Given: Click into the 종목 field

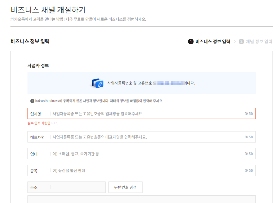Looking at the screenshot, I should 141,170.
